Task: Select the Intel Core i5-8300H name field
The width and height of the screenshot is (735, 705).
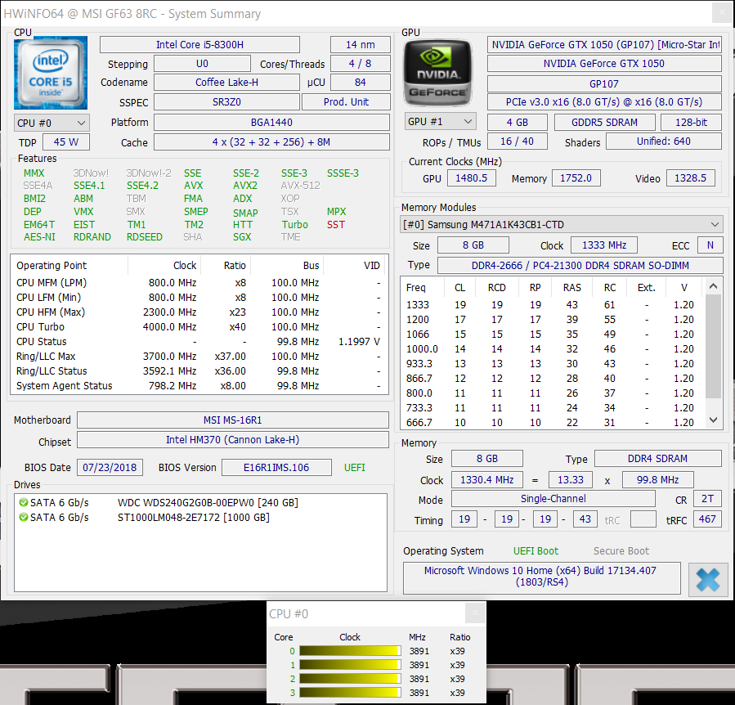Action: pyautogui.click(x=199, y=44)
